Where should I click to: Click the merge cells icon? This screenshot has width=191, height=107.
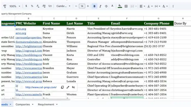coord(132,6)
